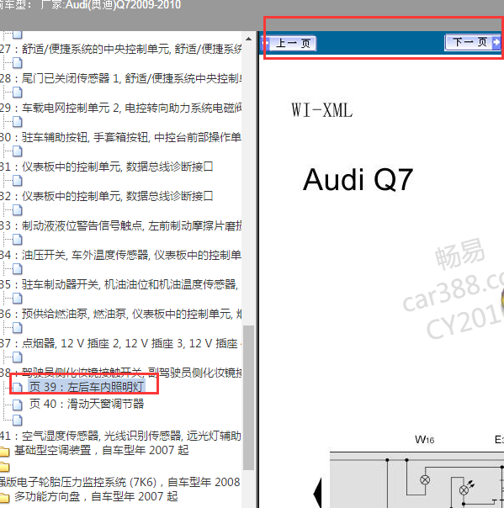Click page icon for item 33 制动液液位警告信号触点
Image resolution: width=504 pixels, height=508 pixels.
(x=17, y=210)
